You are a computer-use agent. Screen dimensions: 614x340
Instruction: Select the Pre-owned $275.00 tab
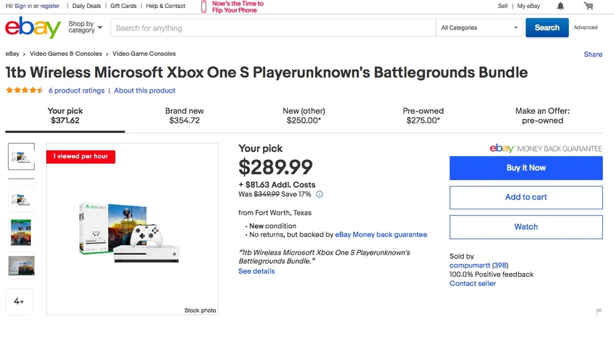click(423, 115)
